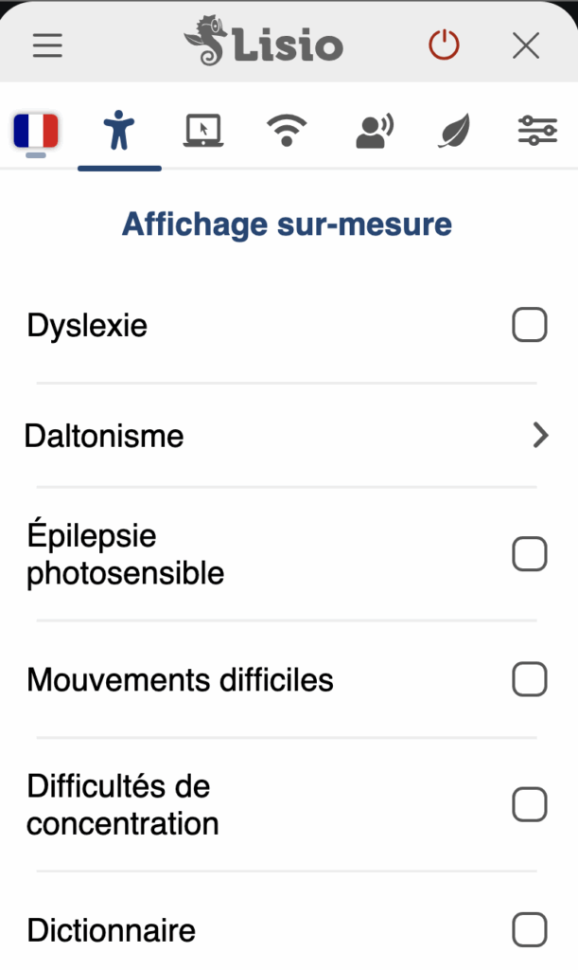Screen dimensions: 578x970
Task: Toggle Épilepsie photosensible mode
Action: (x=529, y=554)
